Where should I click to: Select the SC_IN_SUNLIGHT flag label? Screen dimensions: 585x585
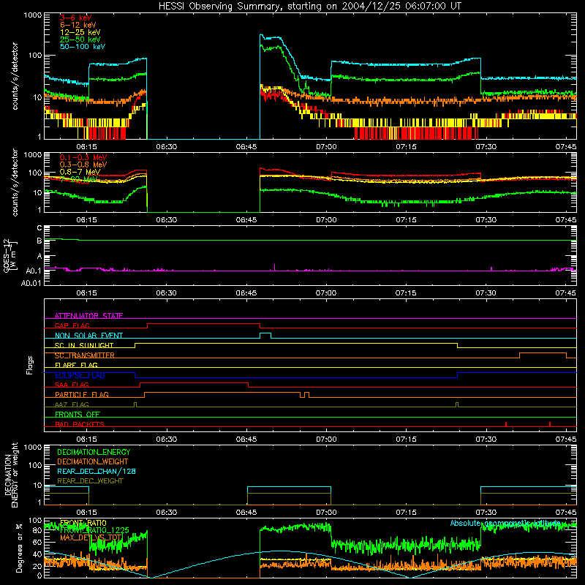point(84,345)
